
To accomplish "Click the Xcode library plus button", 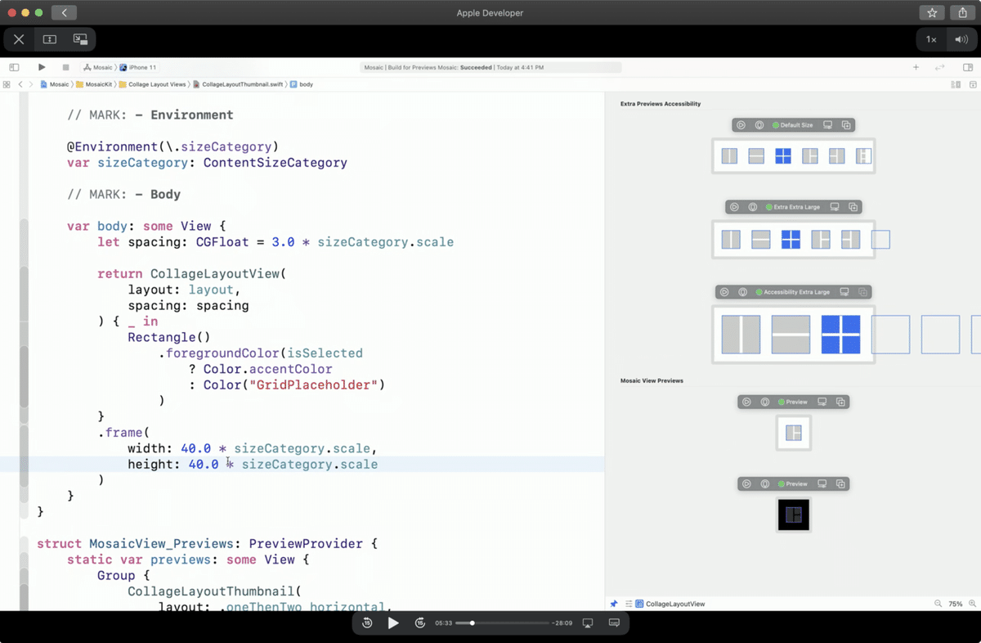I will (916, 67).
